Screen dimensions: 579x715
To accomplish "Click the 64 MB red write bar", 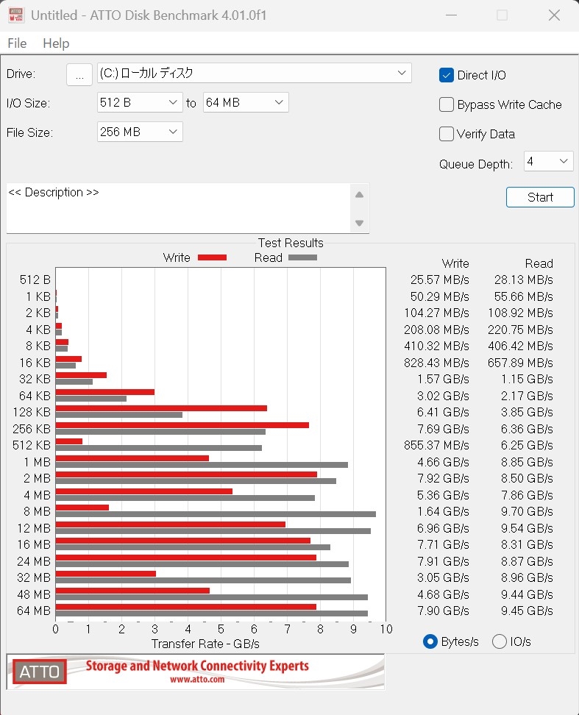I will pos(186,607).
